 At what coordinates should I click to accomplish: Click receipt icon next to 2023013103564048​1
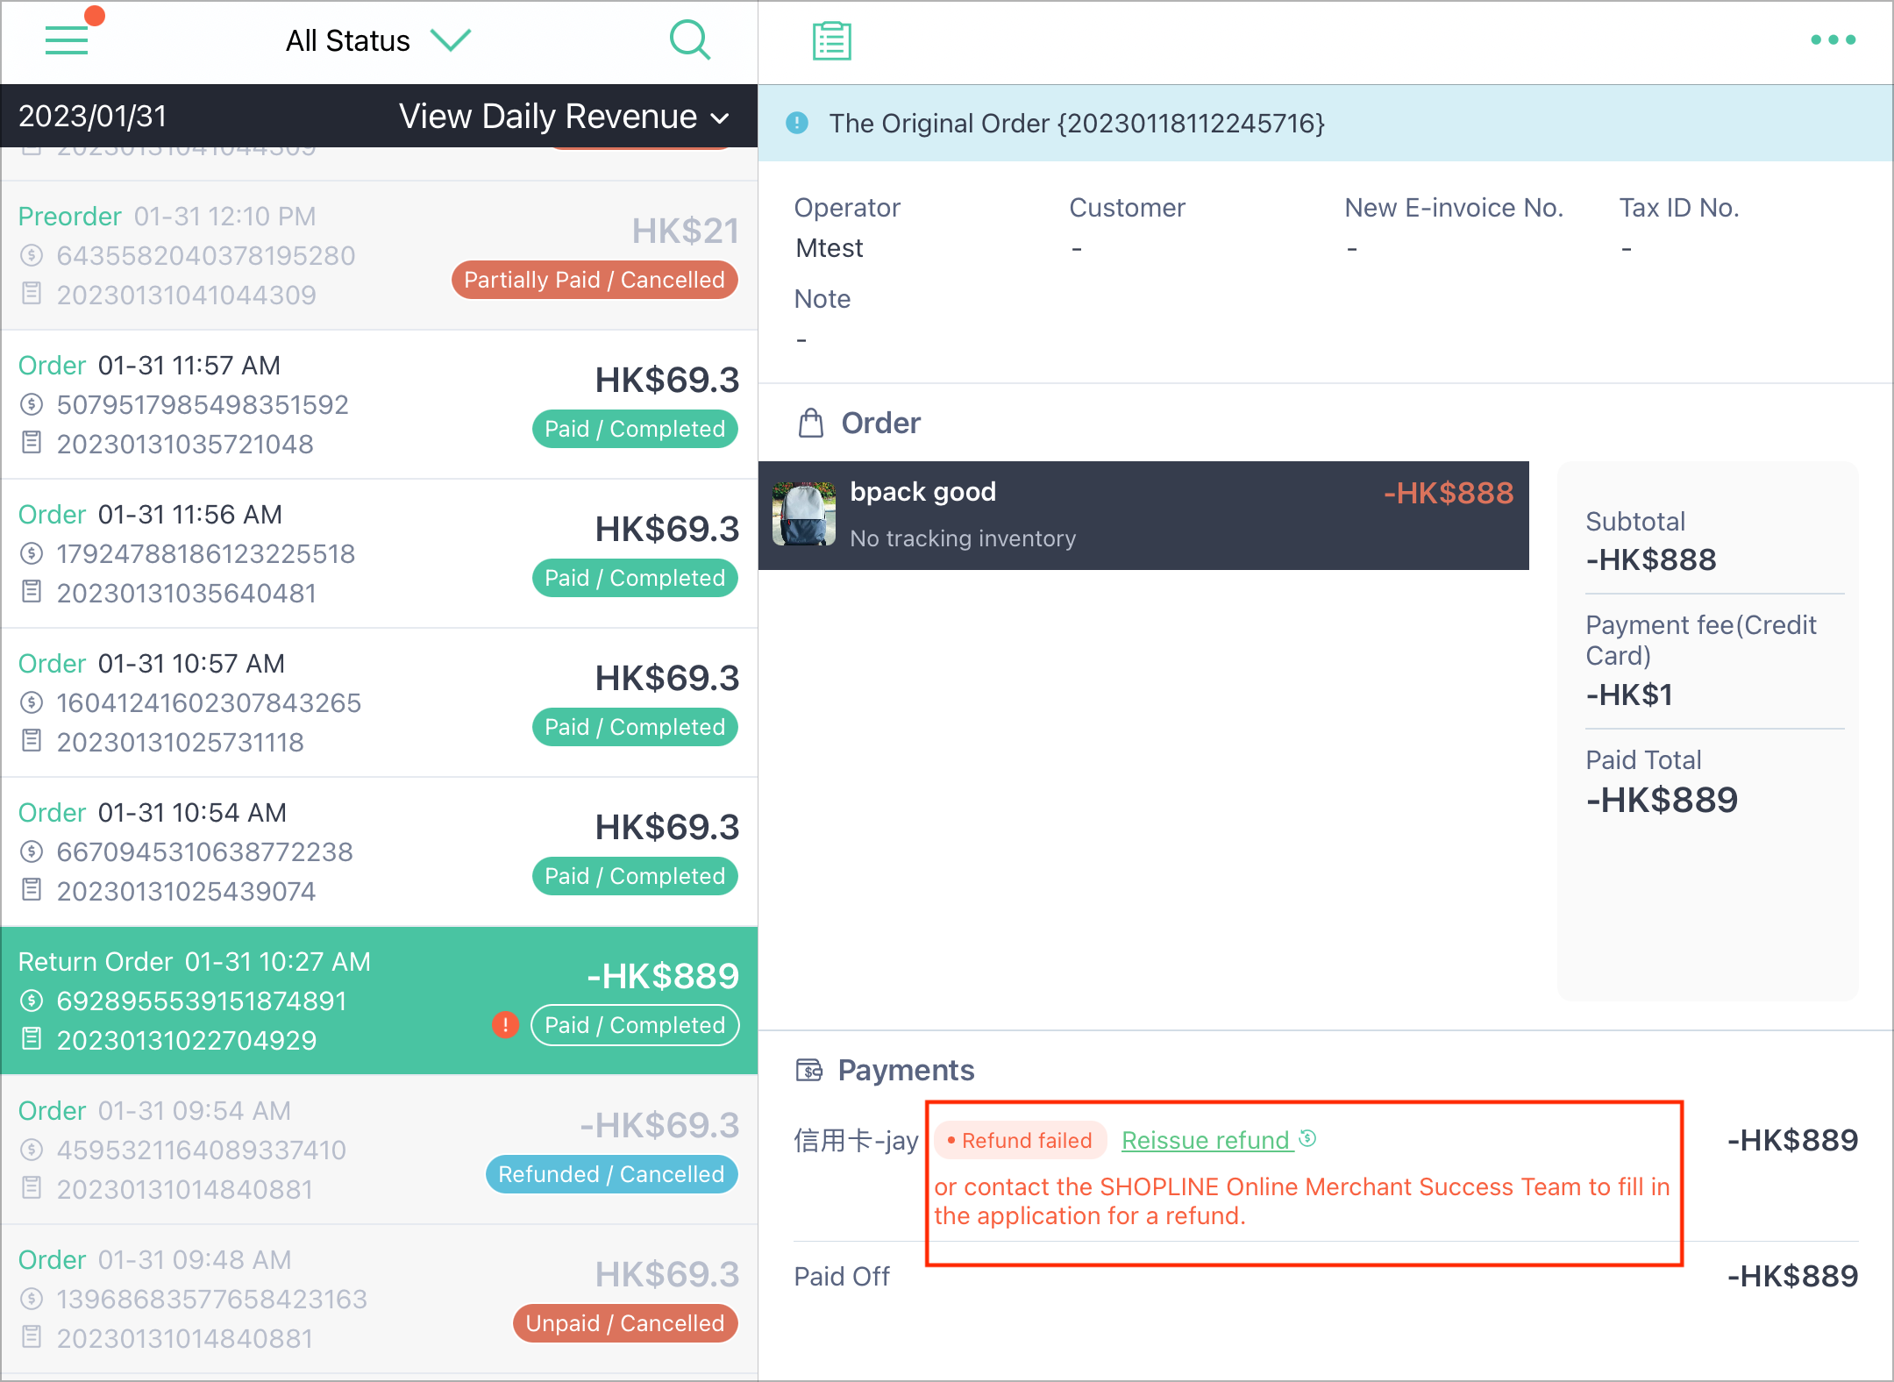[x=32, y=592]
